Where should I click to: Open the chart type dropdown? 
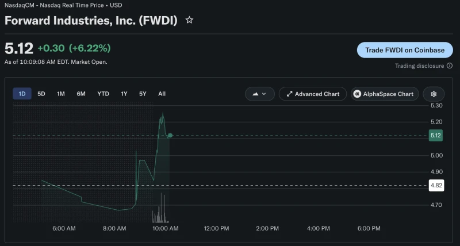(x=260, y=94)
